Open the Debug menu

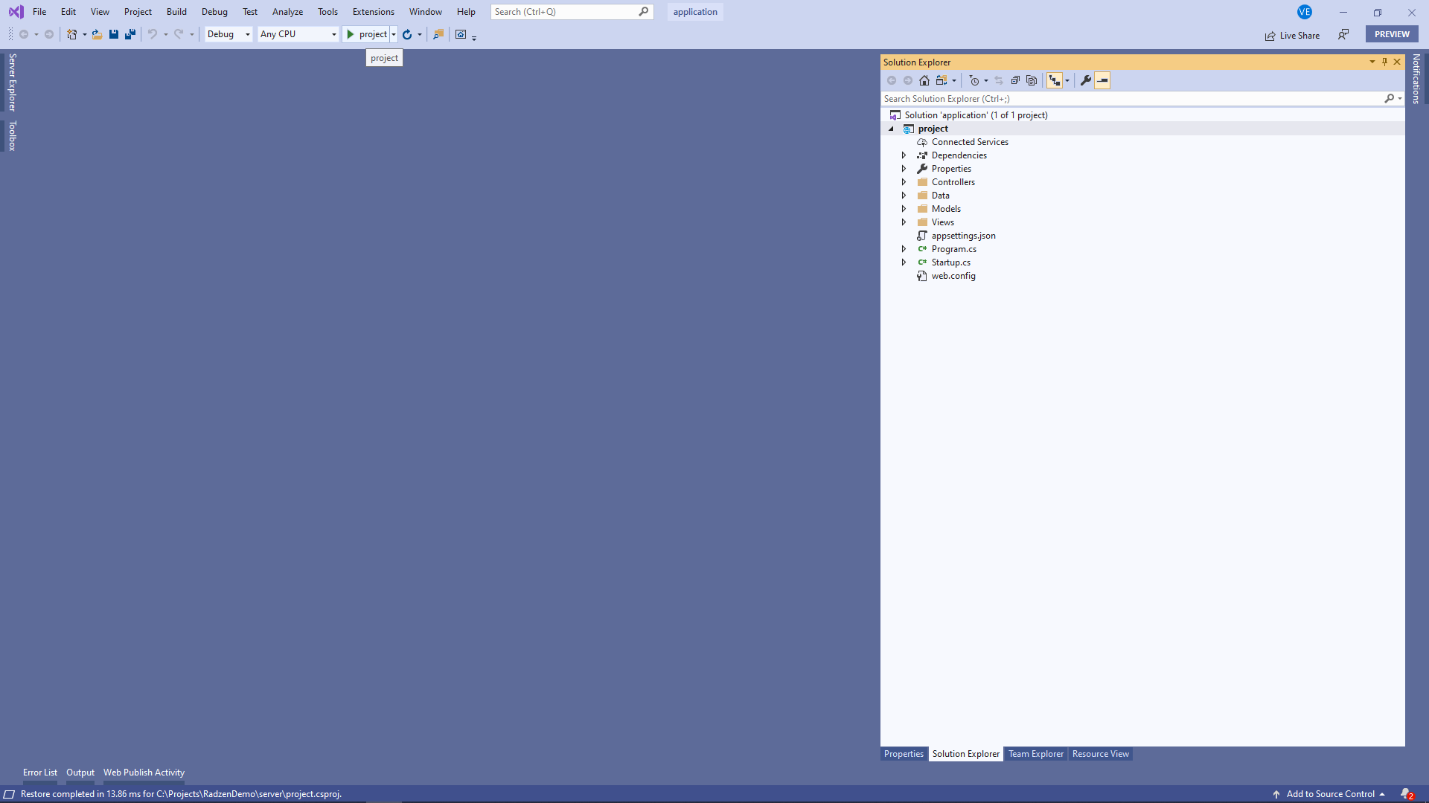tap(214, 12)
